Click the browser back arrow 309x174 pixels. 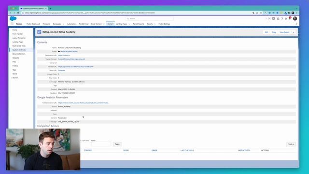11,13
